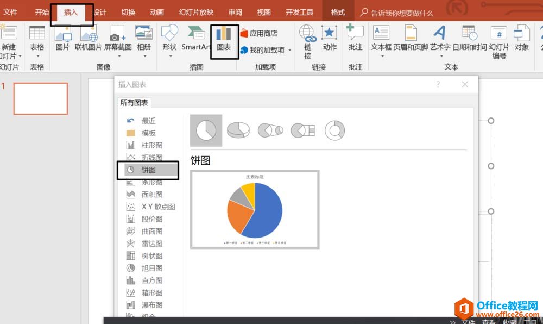Open the 我的加载项 dropdown arrow
This screenshot has height=324, width=543.
290,51
